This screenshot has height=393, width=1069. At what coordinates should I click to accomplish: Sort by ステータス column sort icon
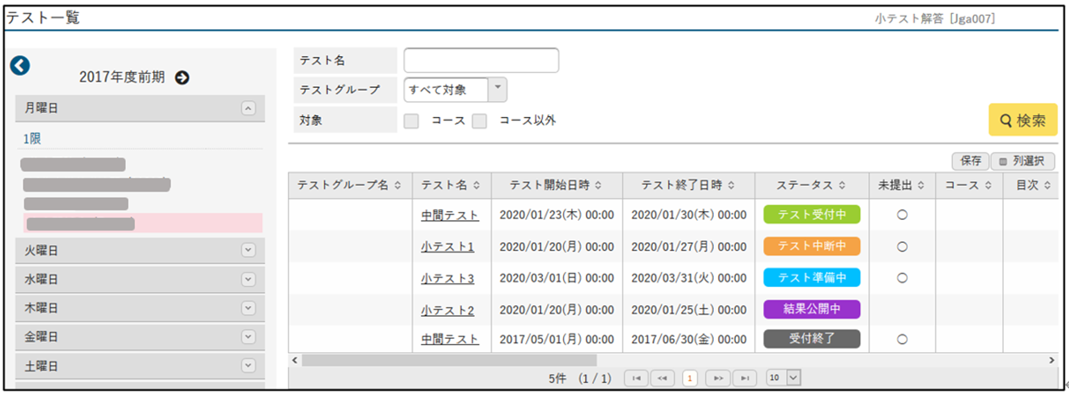(x=842, y=185)
